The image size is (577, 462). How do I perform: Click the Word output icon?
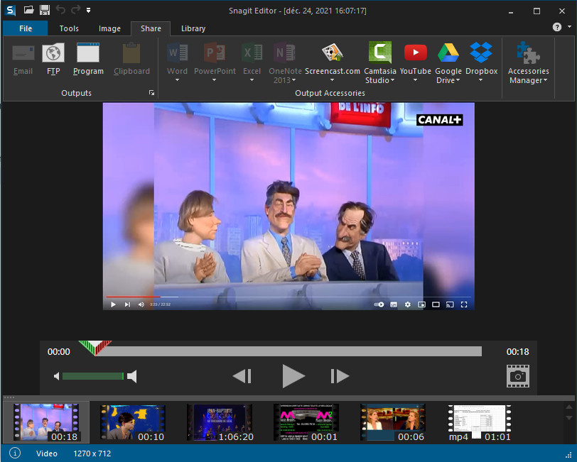click(x=177, y=53)
